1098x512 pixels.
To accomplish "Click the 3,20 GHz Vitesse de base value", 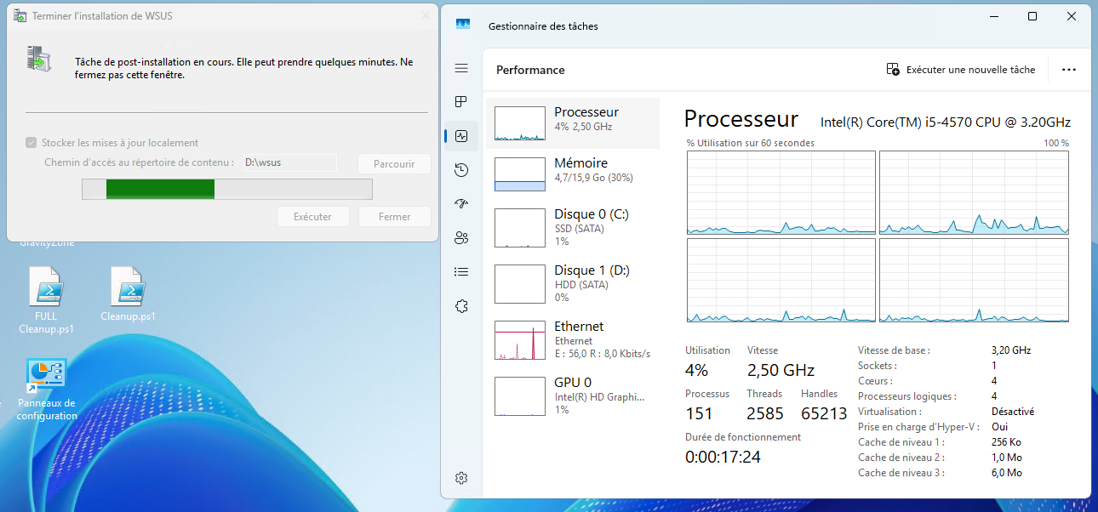I will coord(1011,350).
